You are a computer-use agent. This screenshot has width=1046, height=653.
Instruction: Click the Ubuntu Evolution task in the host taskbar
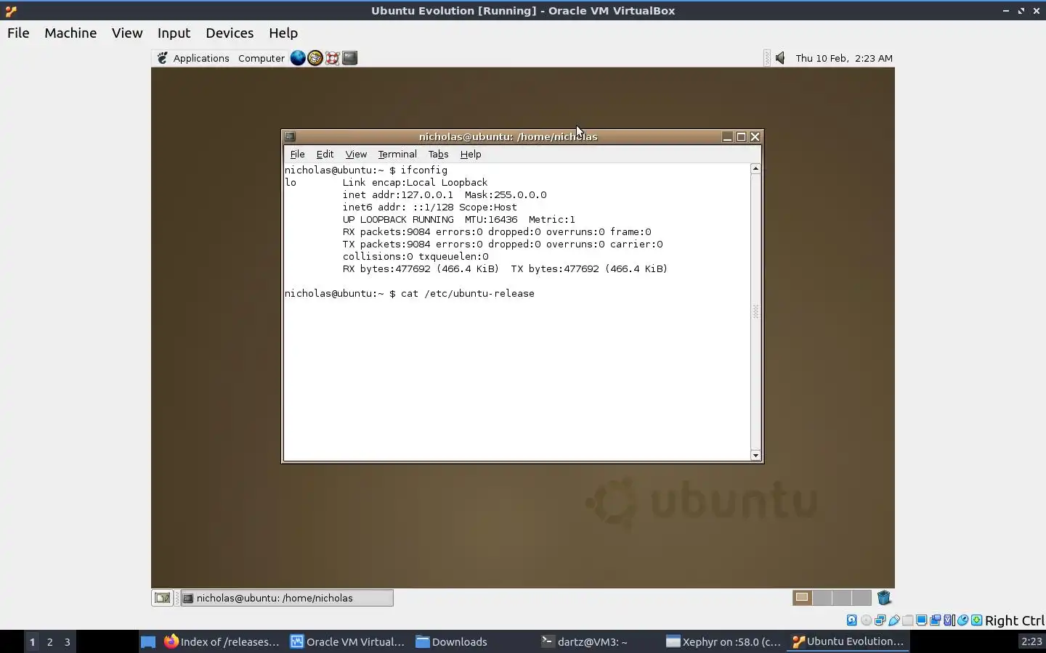848,641
